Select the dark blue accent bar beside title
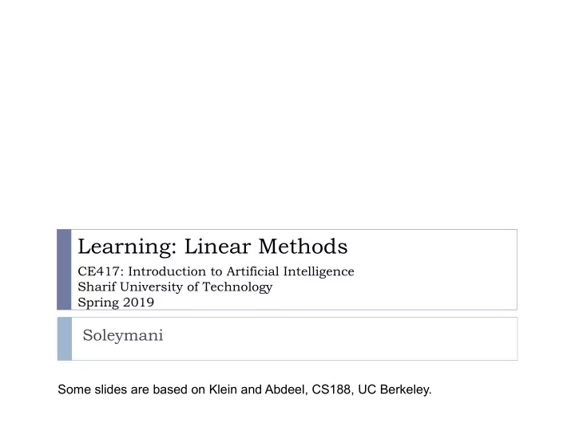 [x=64, y=270]
